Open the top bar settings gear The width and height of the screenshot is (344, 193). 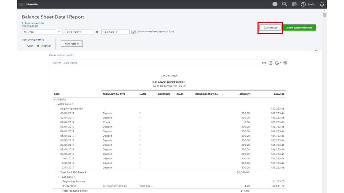click(x=294, y=4)
